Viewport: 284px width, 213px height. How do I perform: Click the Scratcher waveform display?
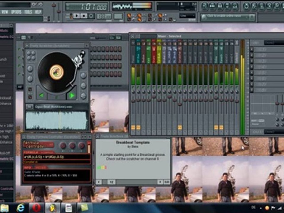coord(57,121)
